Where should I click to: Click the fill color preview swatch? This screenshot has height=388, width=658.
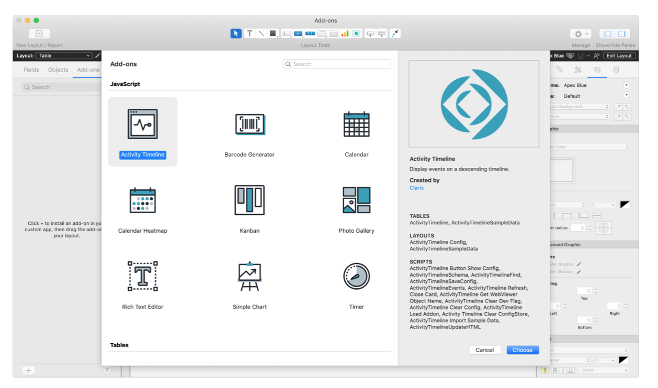[x=561, y=171]
